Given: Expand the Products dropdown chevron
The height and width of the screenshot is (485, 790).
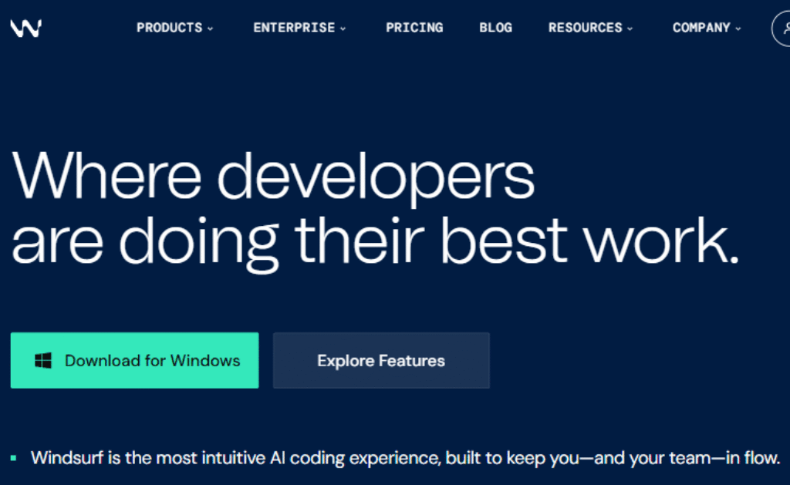Looking at the screenshot, I should pos(210,29).
